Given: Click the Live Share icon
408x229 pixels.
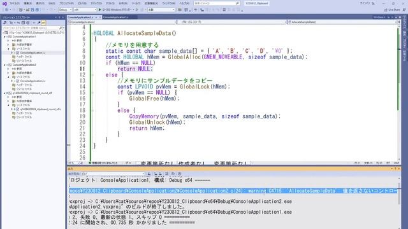Looking at the screenshot, I should (386, 10).
